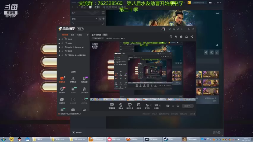Screen dimensions: 253x142
Task: Hide the 三国志14 威力加强版套装 layer
Action: 59,55
